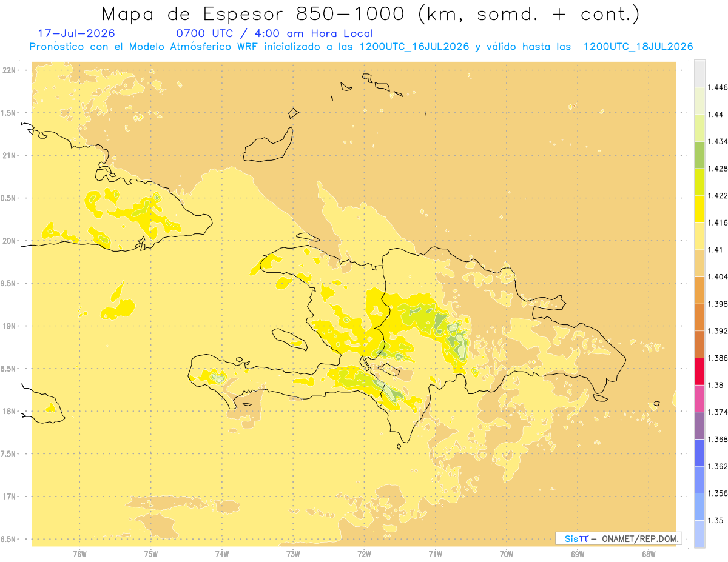Click the '1.356' color scale value
Image resolution: width=728 pixels, height=562 pixels.
[x=718, y=493]
